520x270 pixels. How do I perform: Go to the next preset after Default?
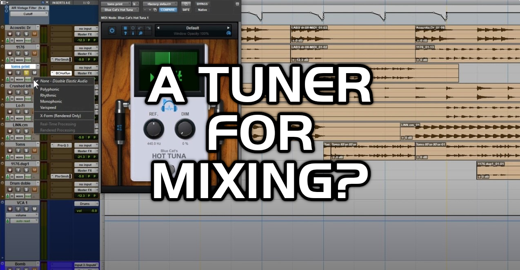click(x=229, y=28)
